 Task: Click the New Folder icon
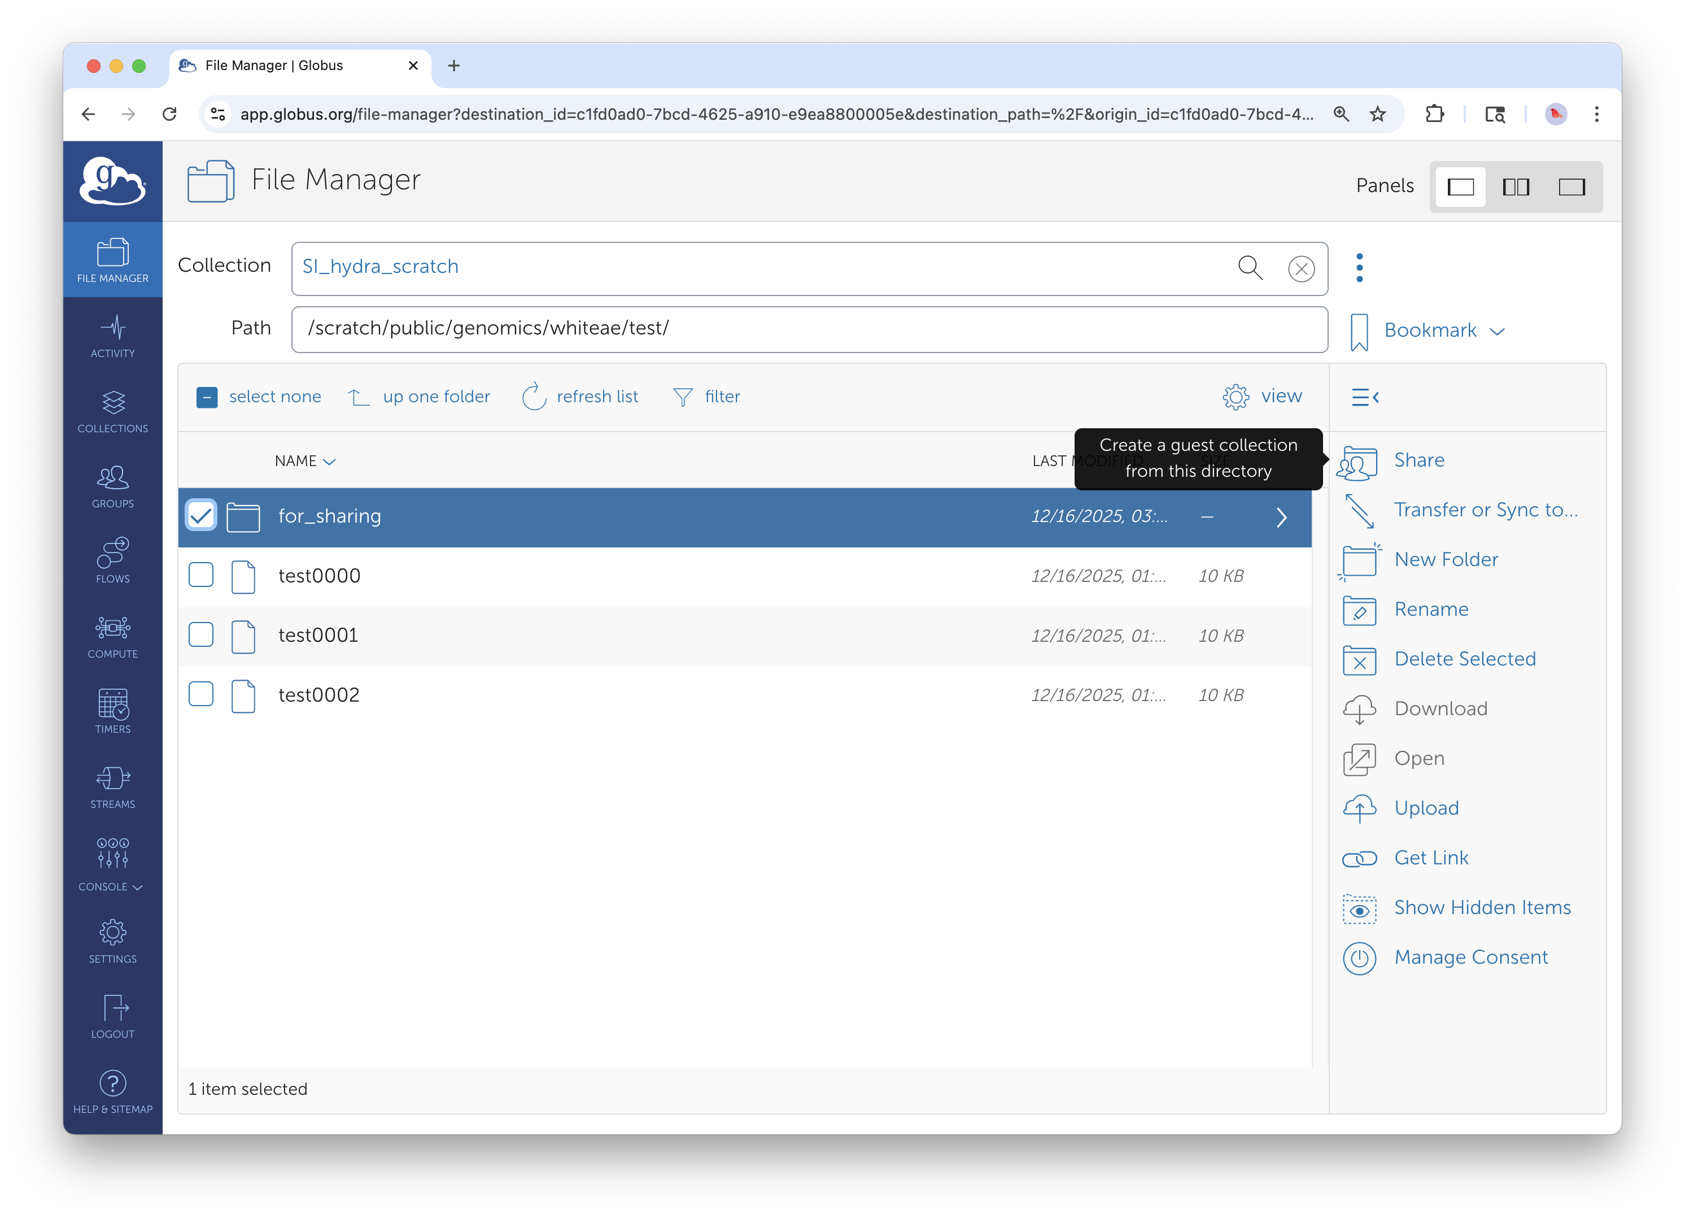click(x=1360, y=561)
